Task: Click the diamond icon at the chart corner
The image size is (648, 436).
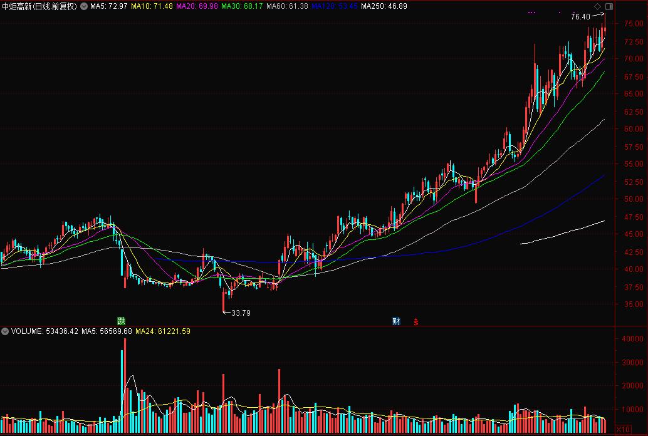Action: click(x=598, y=6)
